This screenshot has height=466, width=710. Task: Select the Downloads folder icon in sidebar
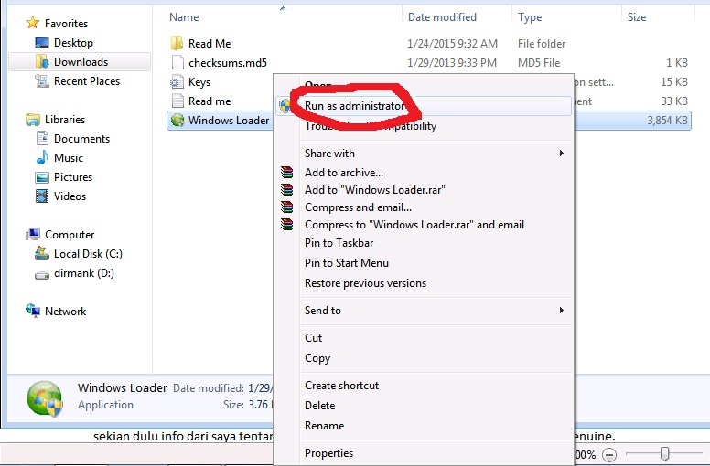[x=42, y=61]
